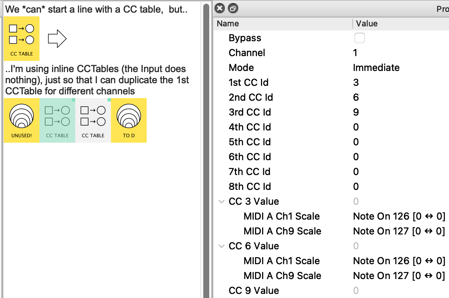This screenshot has width=449, height=298.
Task: Select the yellow UNUSED! input block
Action: 21,120
